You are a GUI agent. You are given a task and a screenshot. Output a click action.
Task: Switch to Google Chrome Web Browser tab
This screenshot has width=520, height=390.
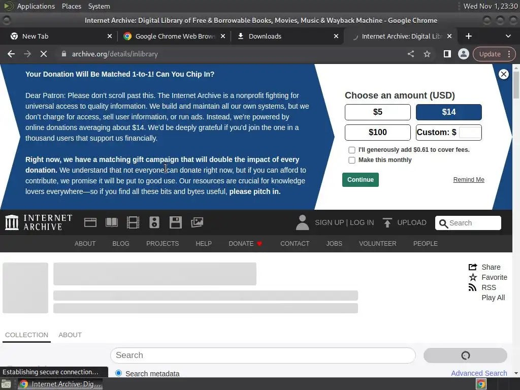point(175,36)
